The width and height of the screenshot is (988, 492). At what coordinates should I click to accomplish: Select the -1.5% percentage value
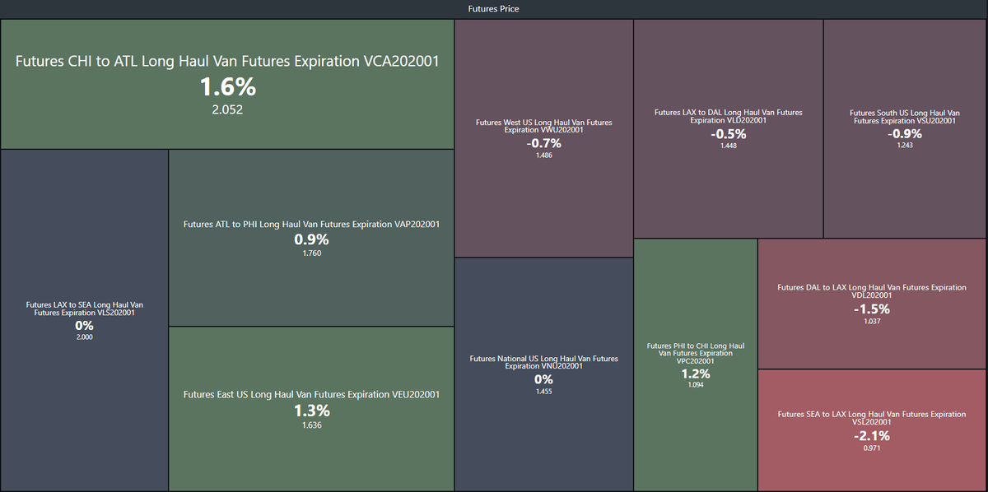(871, 309)
